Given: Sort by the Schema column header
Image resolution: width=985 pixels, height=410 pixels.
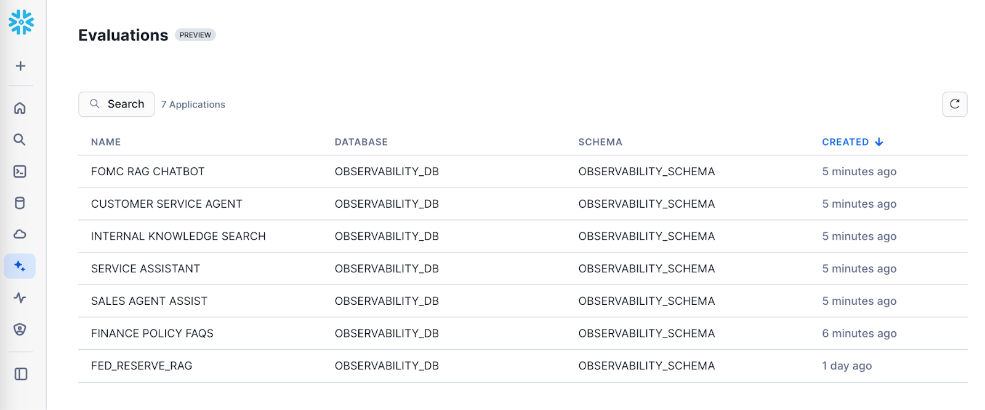Looking at the screenshot, I should click(600, 142).
